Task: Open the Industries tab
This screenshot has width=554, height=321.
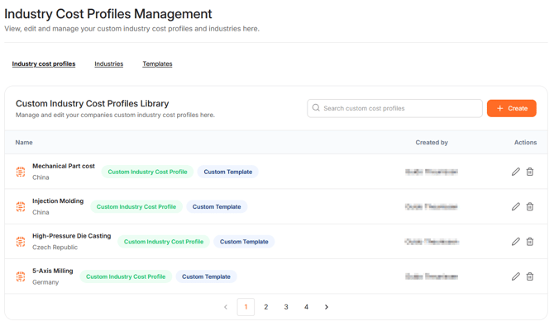Action: [109, 64]
